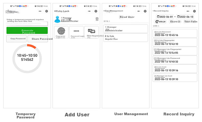Open calendar for start date 2022-06-01
Viewport: 202px width, 122px height.
[x=165, y=17]
